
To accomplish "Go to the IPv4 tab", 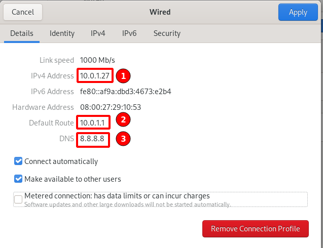I will tap(98, 33).
